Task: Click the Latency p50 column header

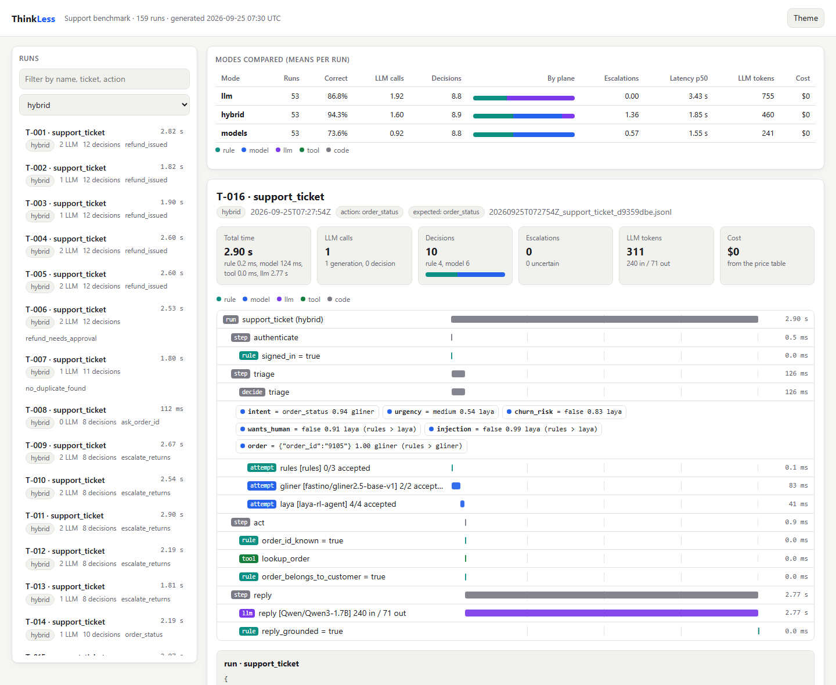Action: pyautogui.click(x=689, y=78)
